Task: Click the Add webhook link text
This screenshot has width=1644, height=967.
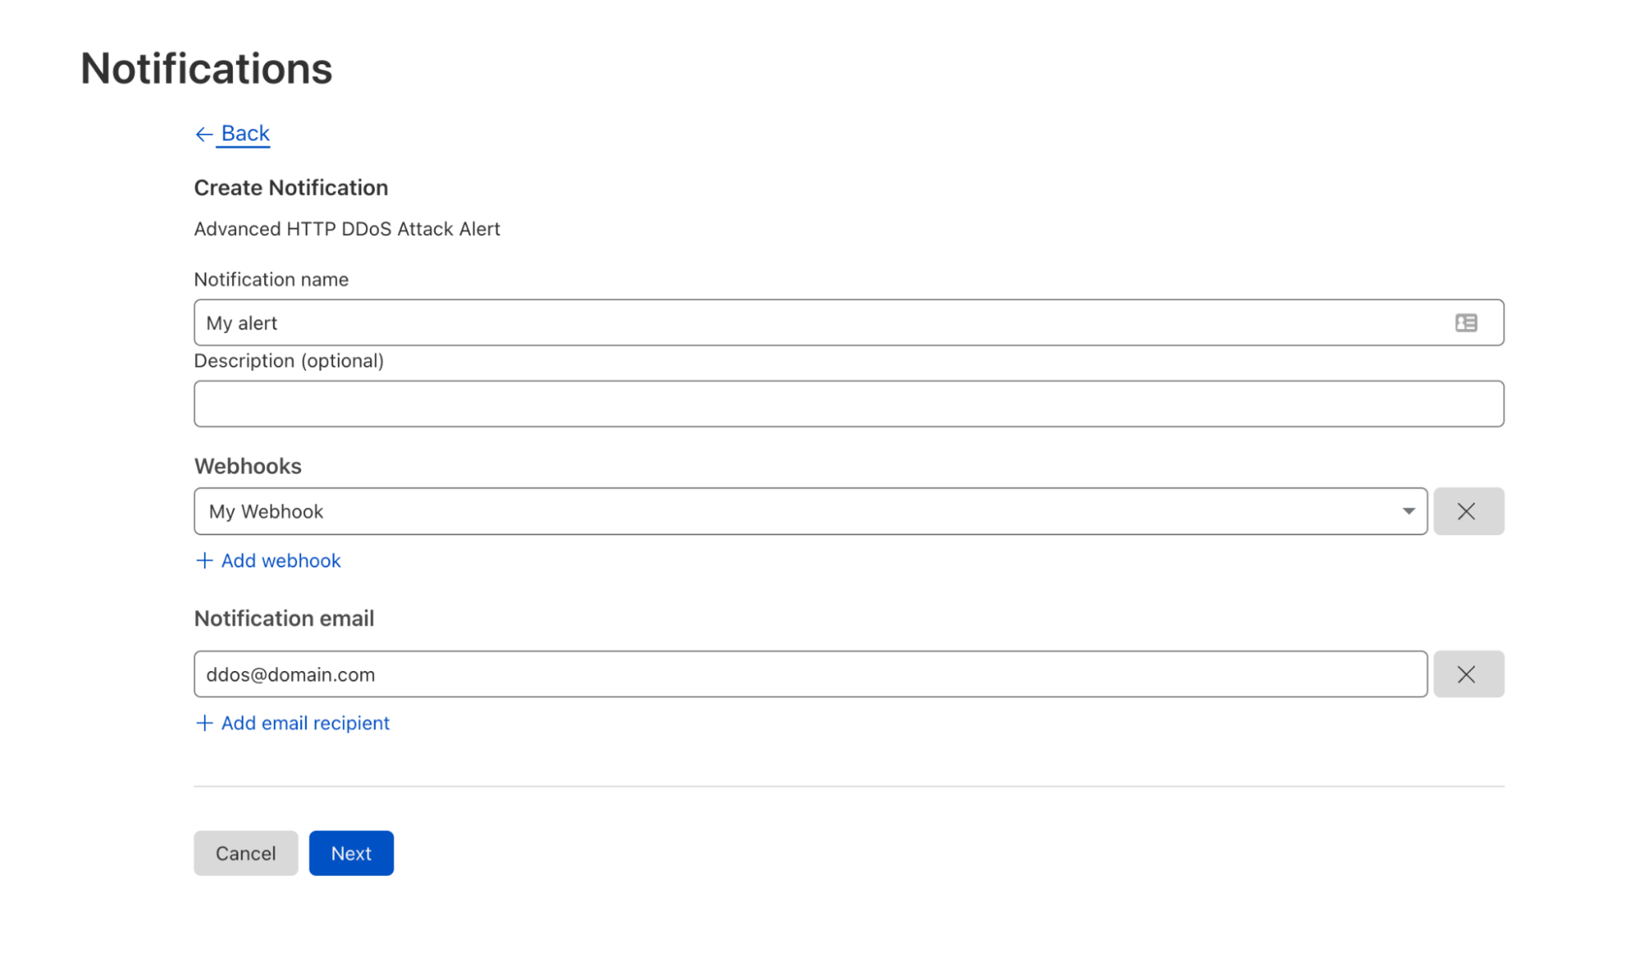Action: pos(280,561)
